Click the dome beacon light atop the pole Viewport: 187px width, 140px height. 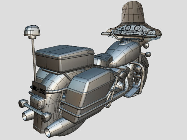(32, 31)
